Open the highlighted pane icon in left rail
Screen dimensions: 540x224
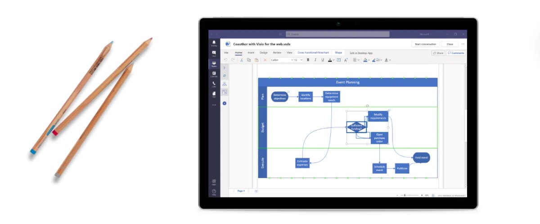[x=225, y=92]
